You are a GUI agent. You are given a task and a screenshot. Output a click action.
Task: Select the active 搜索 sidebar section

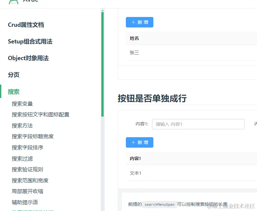(x=14, y=92)
